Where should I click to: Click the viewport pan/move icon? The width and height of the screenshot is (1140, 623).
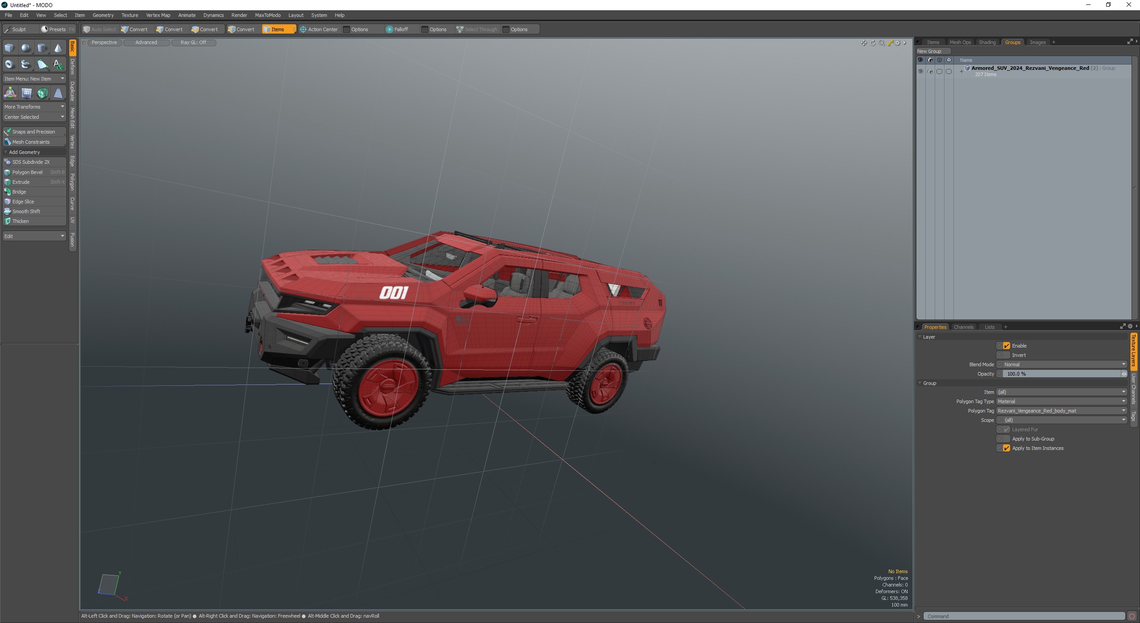coord(864,43)
